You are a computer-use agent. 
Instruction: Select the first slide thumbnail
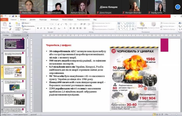point(15,44)
